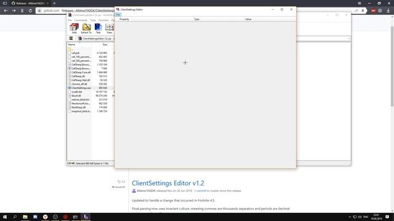394x221 pixels.
Task: Click the volume icon in system tray
Action: pyautogui.click(x=360, y=217)
